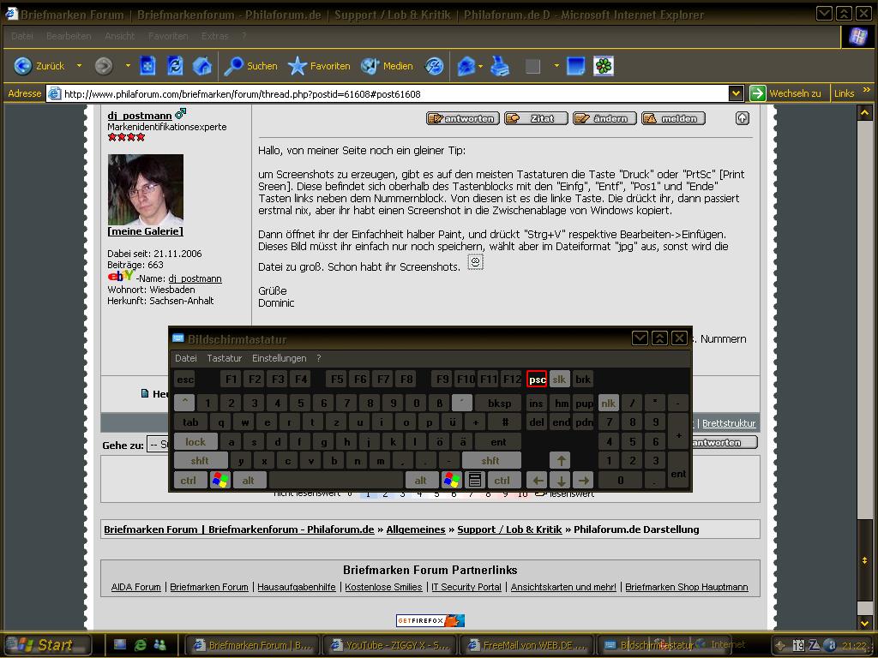
Task: Click the page's vertical scrollbar down arrow
Action: pyautogui.click(x=865, y=622)
